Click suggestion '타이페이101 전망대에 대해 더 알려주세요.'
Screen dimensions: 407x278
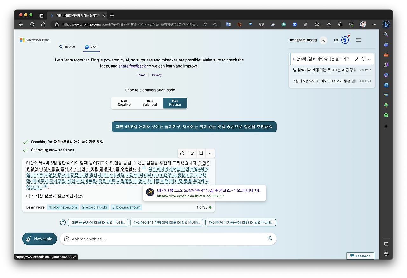coord(167,223)
